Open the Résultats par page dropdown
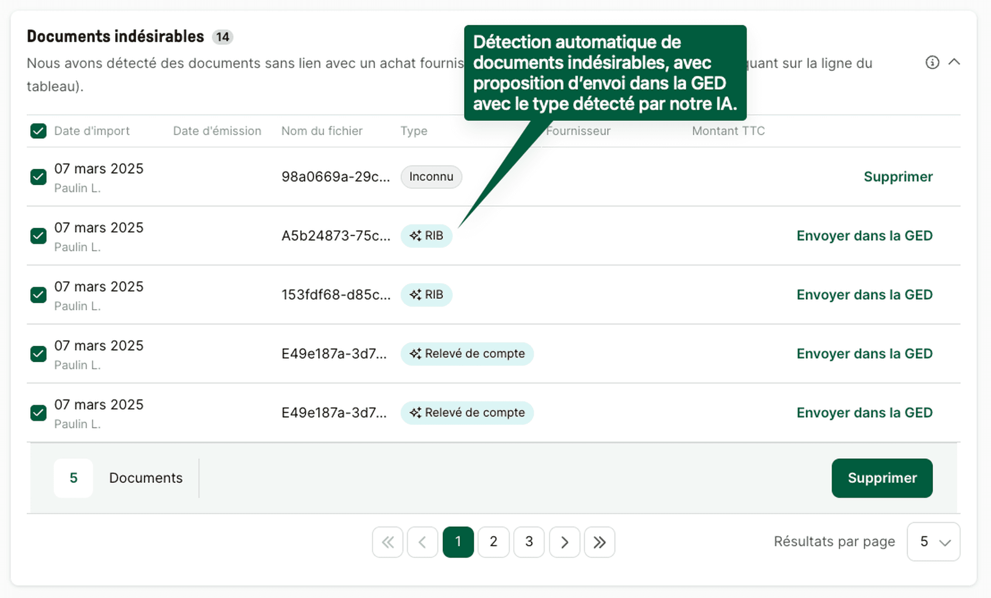The height and width of the screenshot is (598, 991). (934, 542)
